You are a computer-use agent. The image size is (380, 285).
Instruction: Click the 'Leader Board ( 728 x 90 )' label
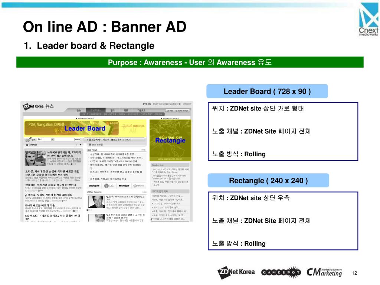coord(267,91)
